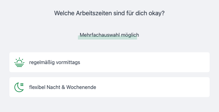Click the 'Welche Arbeitszeiten sind für dich okay?' heading
The width and height of the screenshot is (219, 112).
pyautogui.click(x=109, y=13)
